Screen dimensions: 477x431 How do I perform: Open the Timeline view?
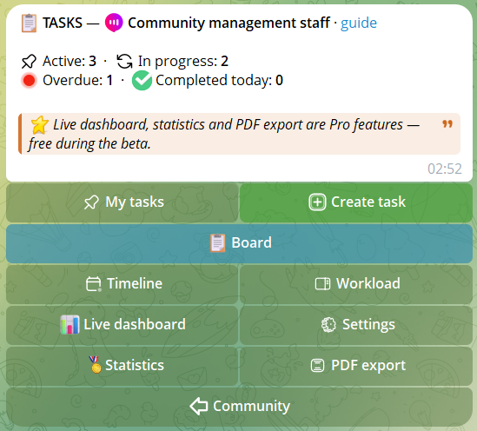[122, 284]
